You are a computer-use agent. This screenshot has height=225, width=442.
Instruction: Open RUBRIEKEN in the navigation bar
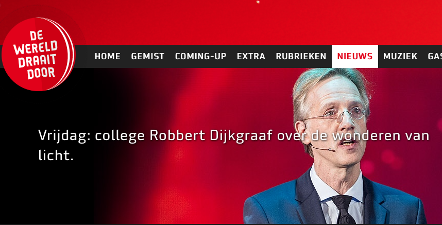coord(301,56)
